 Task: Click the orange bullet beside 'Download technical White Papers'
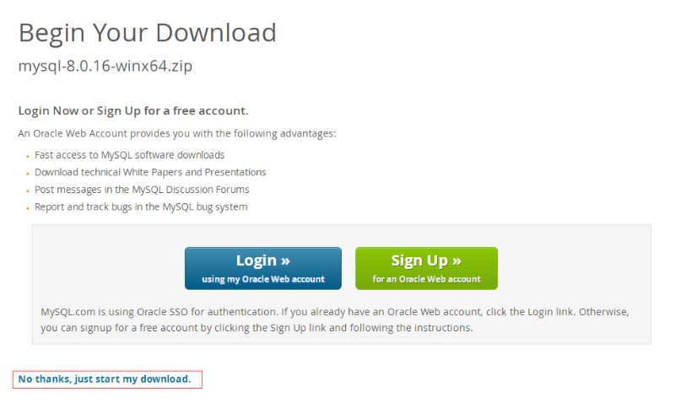tap(28, 174)
